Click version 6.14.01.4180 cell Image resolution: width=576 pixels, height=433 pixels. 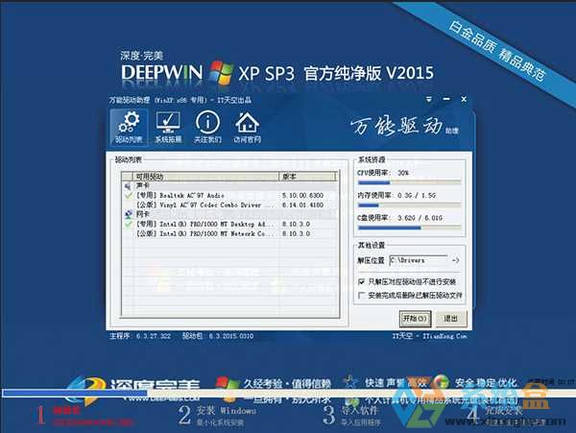coord(303,204)
